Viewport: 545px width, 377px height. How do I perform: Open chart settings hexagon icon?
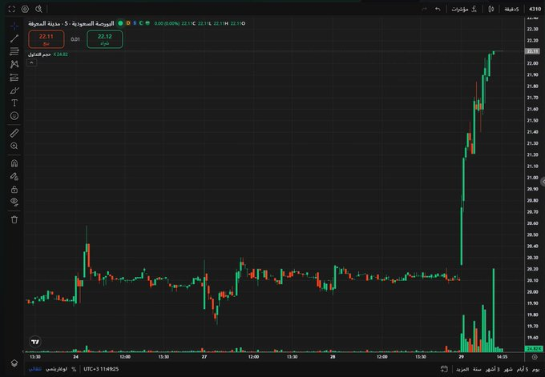[25, 9]
